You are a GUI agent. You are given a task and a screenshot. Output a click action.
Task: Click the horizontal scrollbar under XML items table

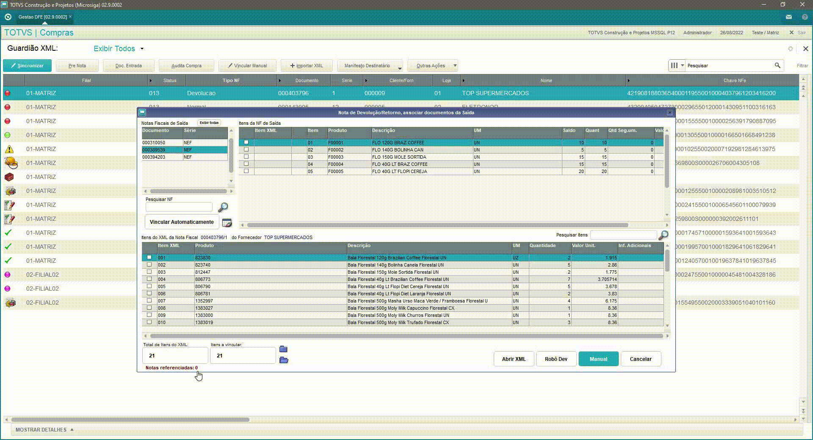pos(406,336)
